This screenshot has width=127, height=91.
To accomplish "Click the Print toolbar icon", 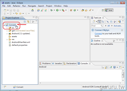I will (18, 10).
